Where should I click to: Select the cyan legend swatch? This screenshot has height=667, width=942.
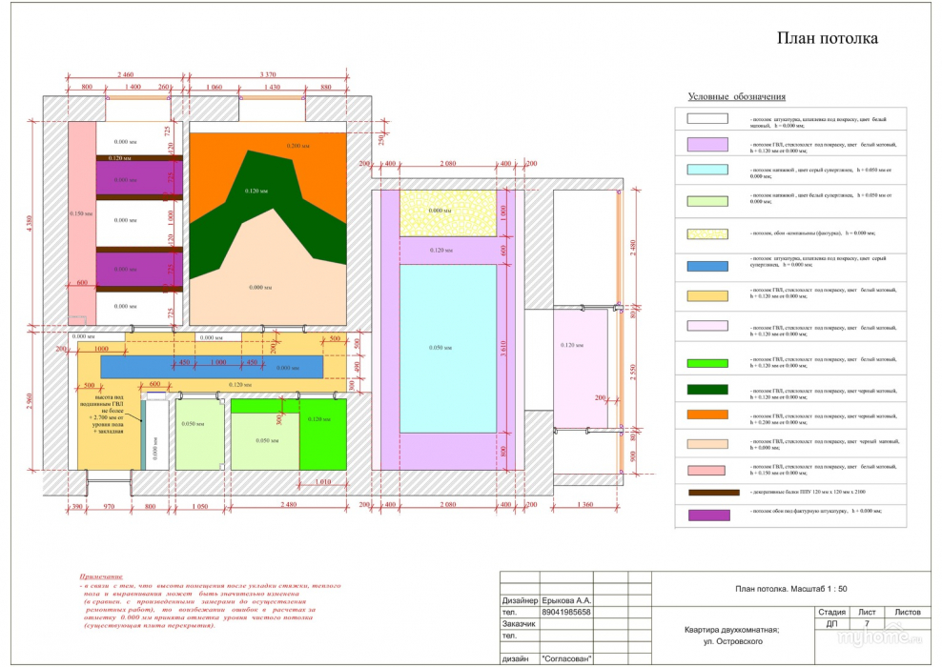(x=706, y=171)
